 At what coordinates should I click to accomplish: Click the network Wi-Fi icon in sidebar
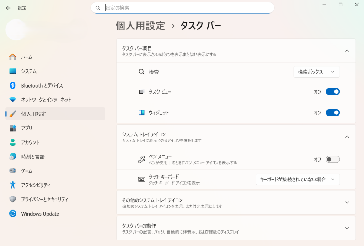[x=13, y=100]
